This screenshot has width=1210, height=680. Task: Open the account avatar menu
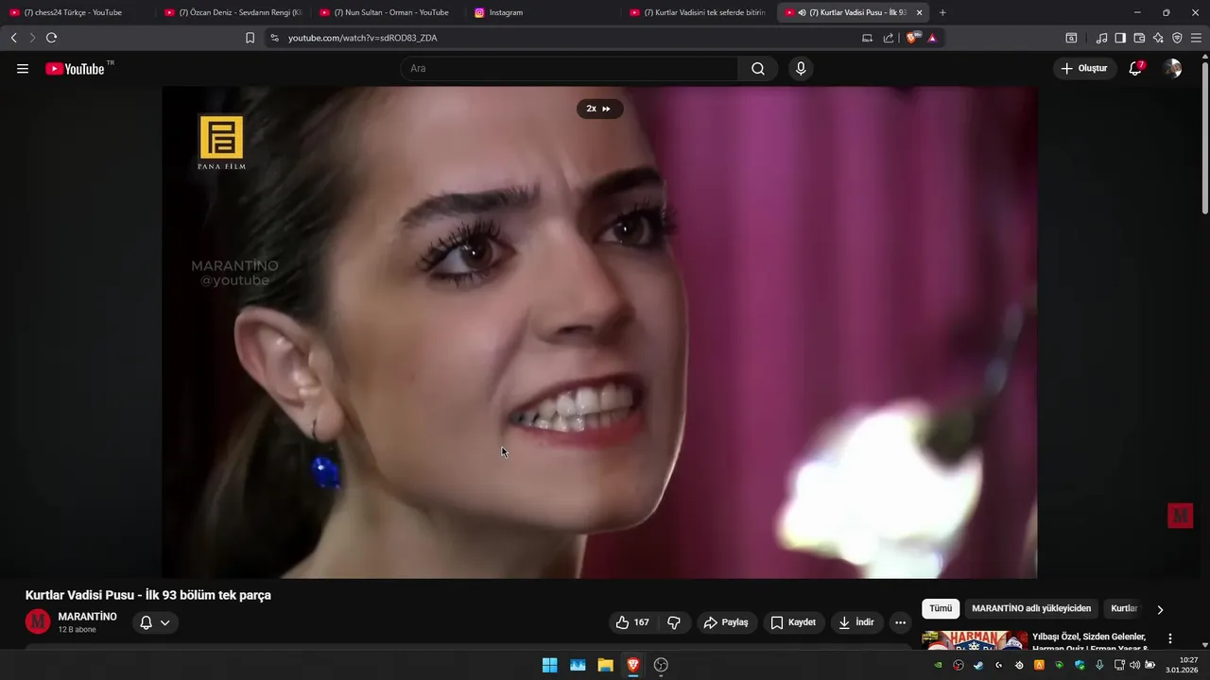[x=1172, y=68]
